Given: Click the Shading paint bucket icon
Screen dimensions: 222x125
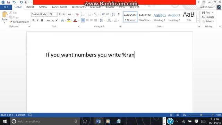Looking at the screenshot, I should click(x=109, y=20).
